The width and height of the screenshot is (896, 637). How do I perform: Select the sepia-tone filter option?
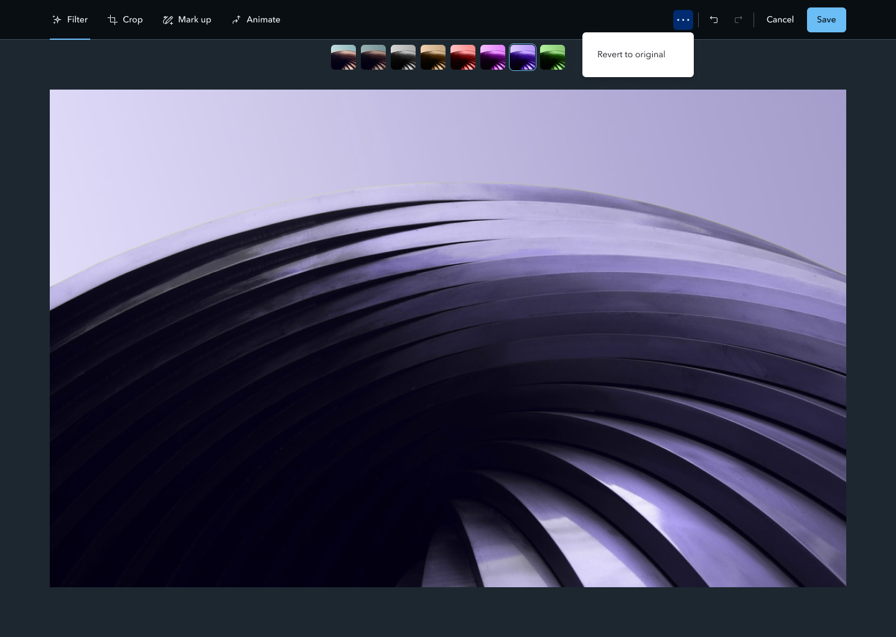coord(433,57)
